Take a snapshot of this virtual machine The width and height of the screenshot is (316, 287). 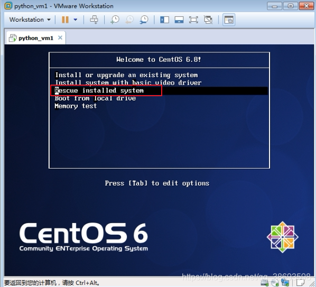(x=115, y=20)
